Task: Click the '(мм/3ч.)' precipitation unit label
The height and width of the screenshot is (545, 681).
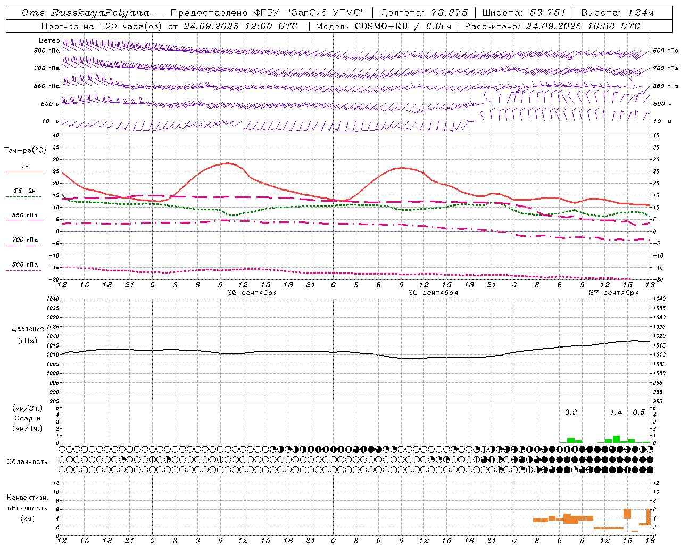Action: point(28,408)
